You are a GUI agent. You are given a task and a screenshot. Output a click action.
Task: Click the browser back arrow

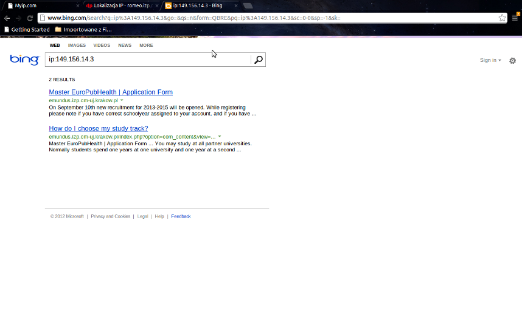point(7,18)
